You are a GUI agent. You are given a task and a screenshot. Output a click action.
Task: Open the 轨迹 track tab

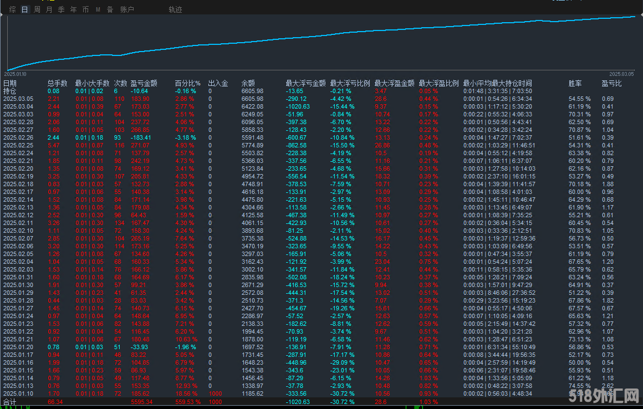tap(175, 9)
